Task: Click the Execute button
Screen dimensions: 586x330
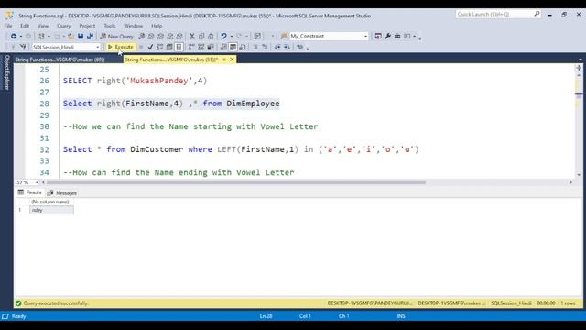Action: [x=120, y=47]
